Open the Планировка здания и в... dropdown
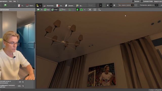This screenshot has width=162, height=91. [x=148, y=5]
